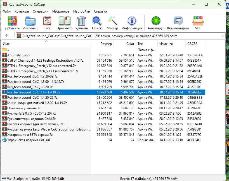This screenshot has width=229, height=181.
Task: Sort files by Размер column header
Action: click(106, 44)
